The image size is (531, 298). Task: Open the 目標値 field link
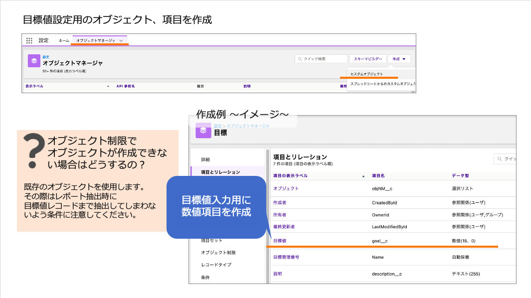[280, 241]
